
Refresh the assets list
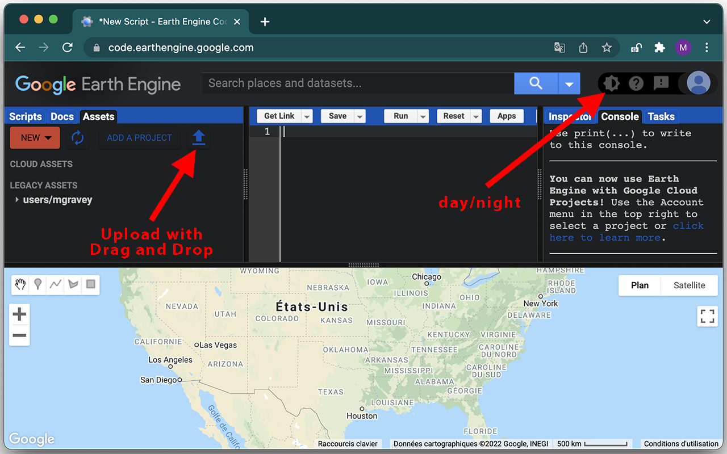tap(78, 137)
